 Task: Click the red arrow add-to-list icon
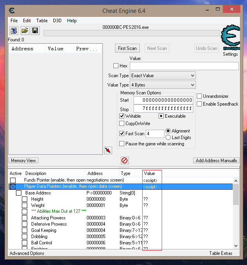(108, 150)
